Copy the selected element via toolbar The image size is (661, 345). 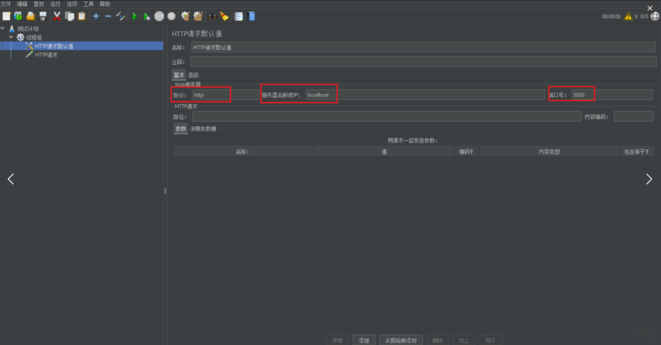(x=69, y=16)
